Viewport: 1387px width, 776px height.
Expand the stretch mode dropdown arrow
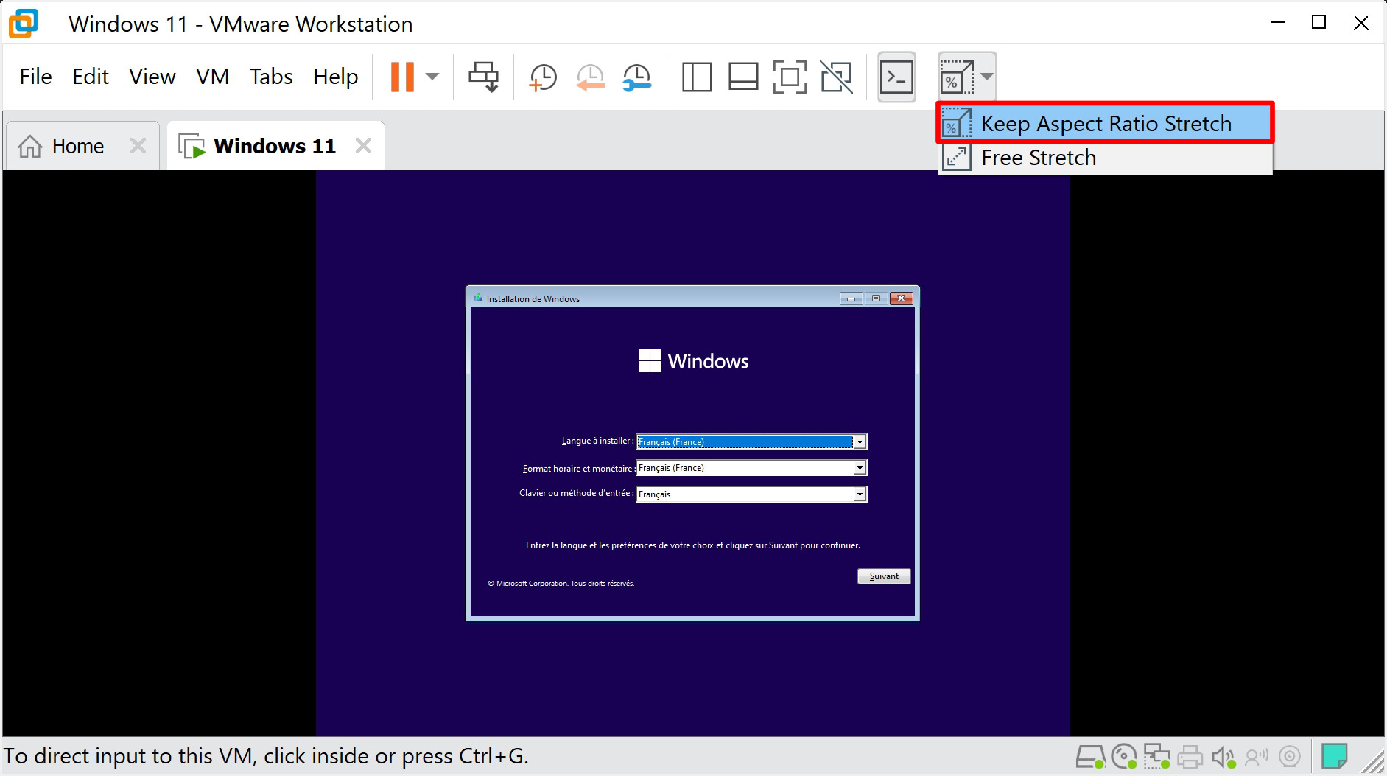(987, 77)
